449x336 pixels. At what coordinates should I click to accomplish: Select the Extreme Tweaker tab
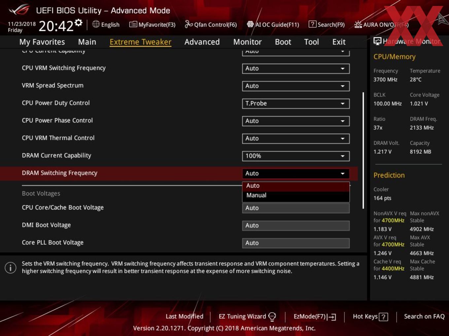[x=140, y=42]
